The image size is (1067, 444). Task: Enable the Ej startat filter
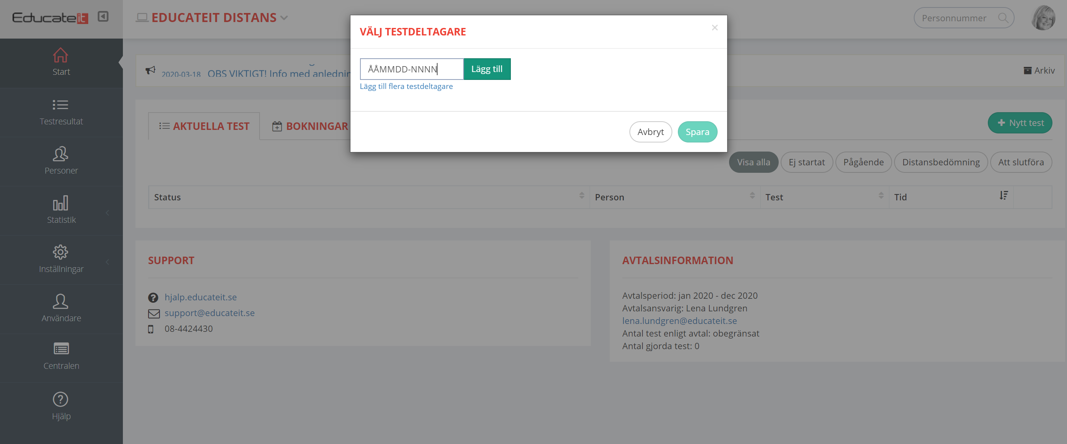pos(807,162)
